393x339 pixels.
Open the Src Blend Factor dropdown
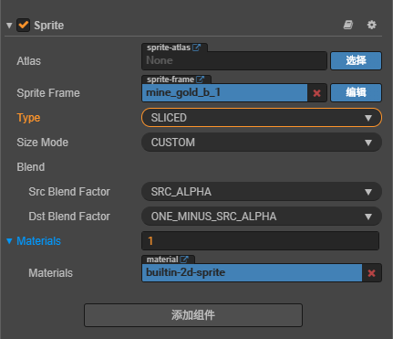[x=262, y=192]
